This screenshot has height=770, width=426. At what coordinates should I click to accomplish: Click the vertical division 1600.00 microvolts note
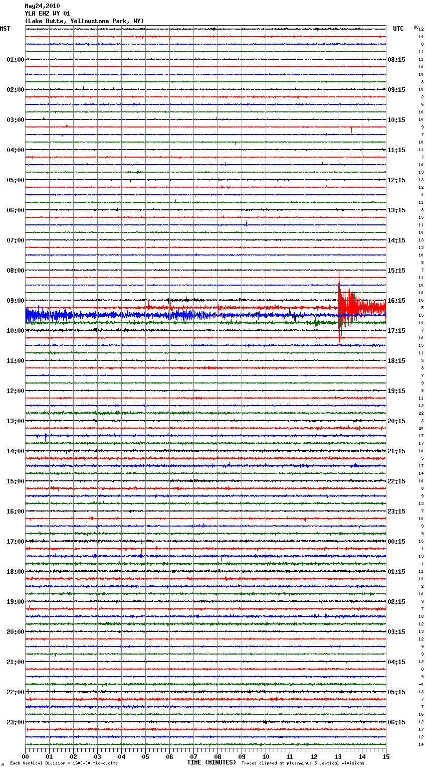64,763
